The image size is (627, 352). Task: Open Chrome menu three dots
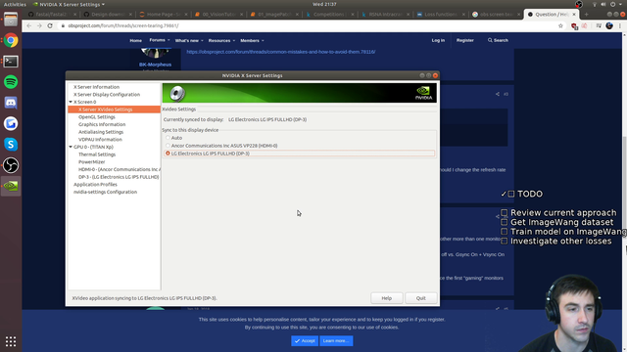click(620, 25)
